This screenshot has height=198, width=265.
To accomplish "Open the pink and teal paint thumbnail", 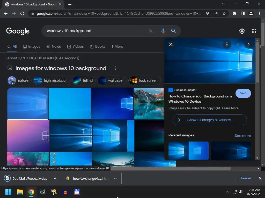I will pyautogui.click(x=28, y=159).
